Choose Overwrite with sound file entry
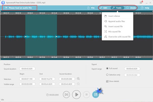 tap(118, 37)
